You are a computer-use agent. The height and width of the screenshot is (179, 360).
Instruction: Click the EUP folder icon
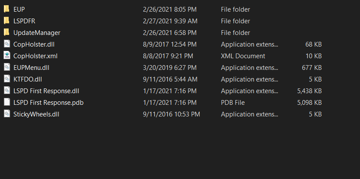[6, 9]
